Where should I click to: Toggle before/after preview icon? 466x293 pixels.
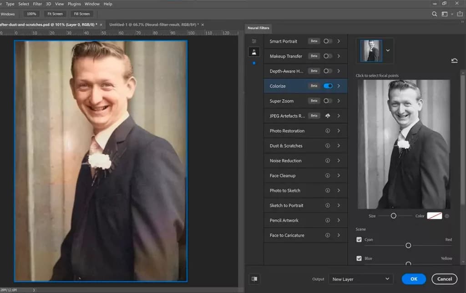[254, 279]
